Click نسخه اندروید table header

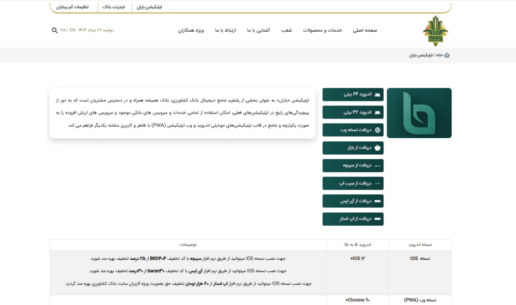tap(420, 245)
